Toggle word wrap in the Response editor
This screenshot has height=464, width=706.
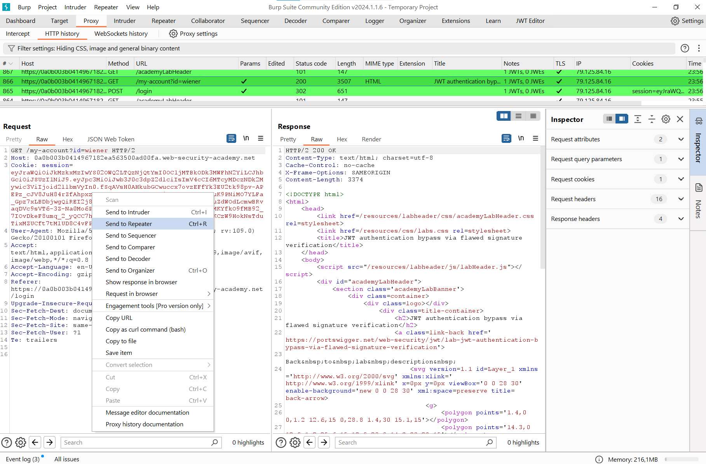pyautogui.click(x=506, y=138)
